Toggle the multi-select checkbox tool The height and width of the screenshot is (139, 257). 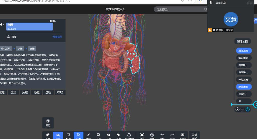click(78, 135)
